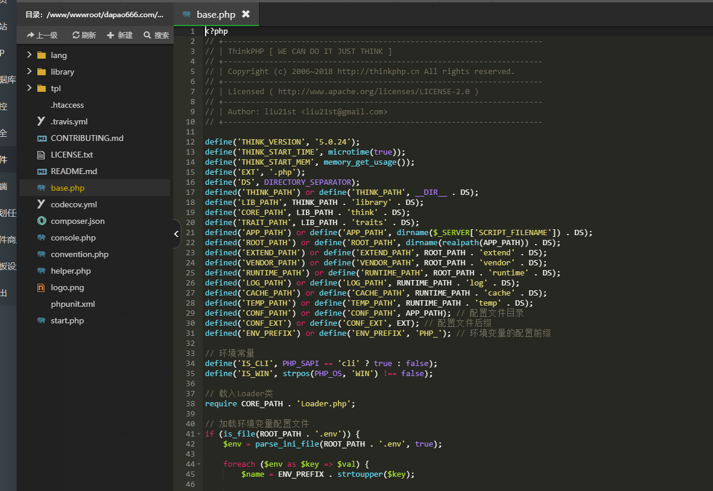Open helper.php file
The height and width of the screenshot is (491, 713).
pyautogui.click(x=71, y=271)
